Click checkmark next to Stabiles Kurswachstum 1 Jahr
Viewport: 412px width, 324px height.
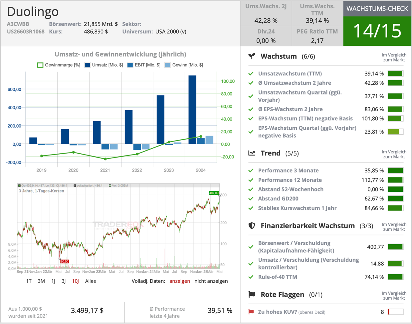(x=251, y=208)
